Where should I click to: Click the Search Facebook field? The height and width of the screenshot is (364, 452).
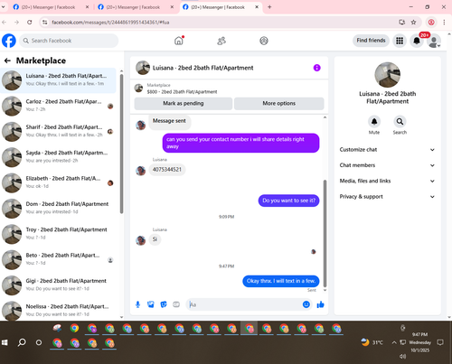point(69,41)
